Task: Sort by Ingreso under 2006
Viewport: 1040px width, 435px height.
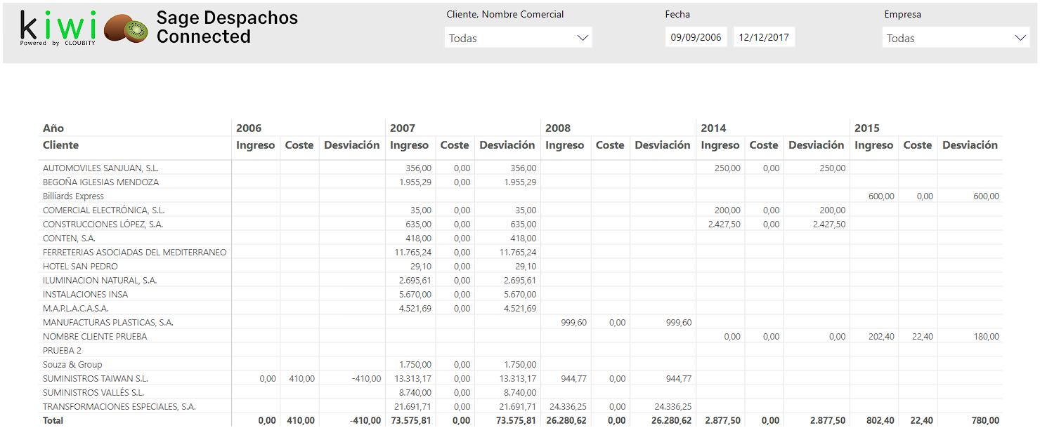Action: 256,145
